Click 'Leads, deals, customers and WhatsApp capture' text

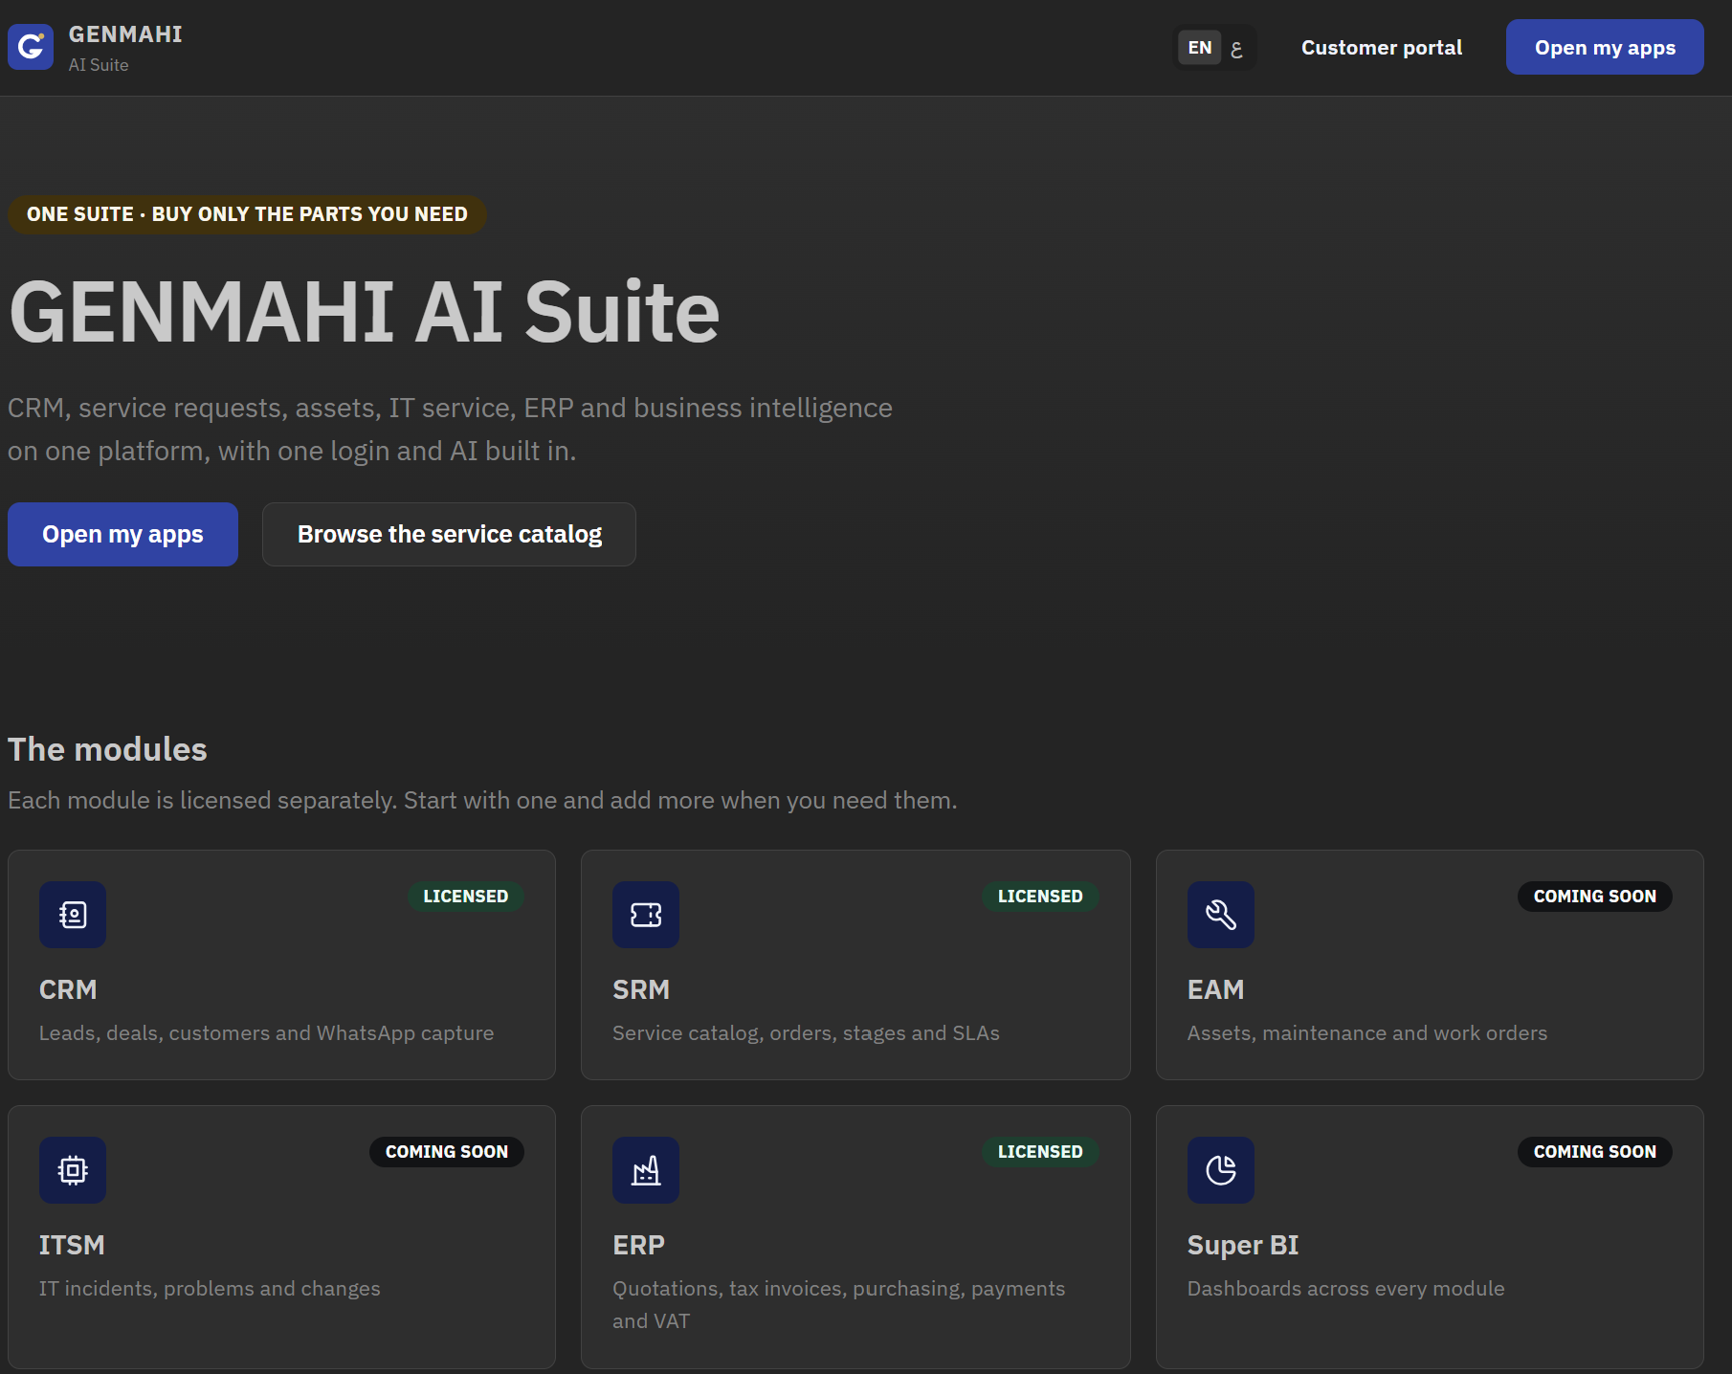pyautogui.click(x=266, y=1033)
